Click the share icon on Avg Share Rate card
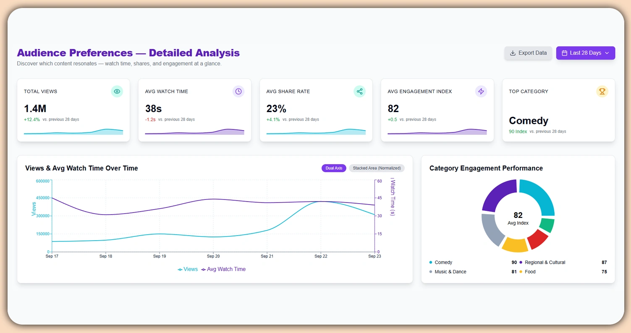631x333 pixels. (359, 91)
